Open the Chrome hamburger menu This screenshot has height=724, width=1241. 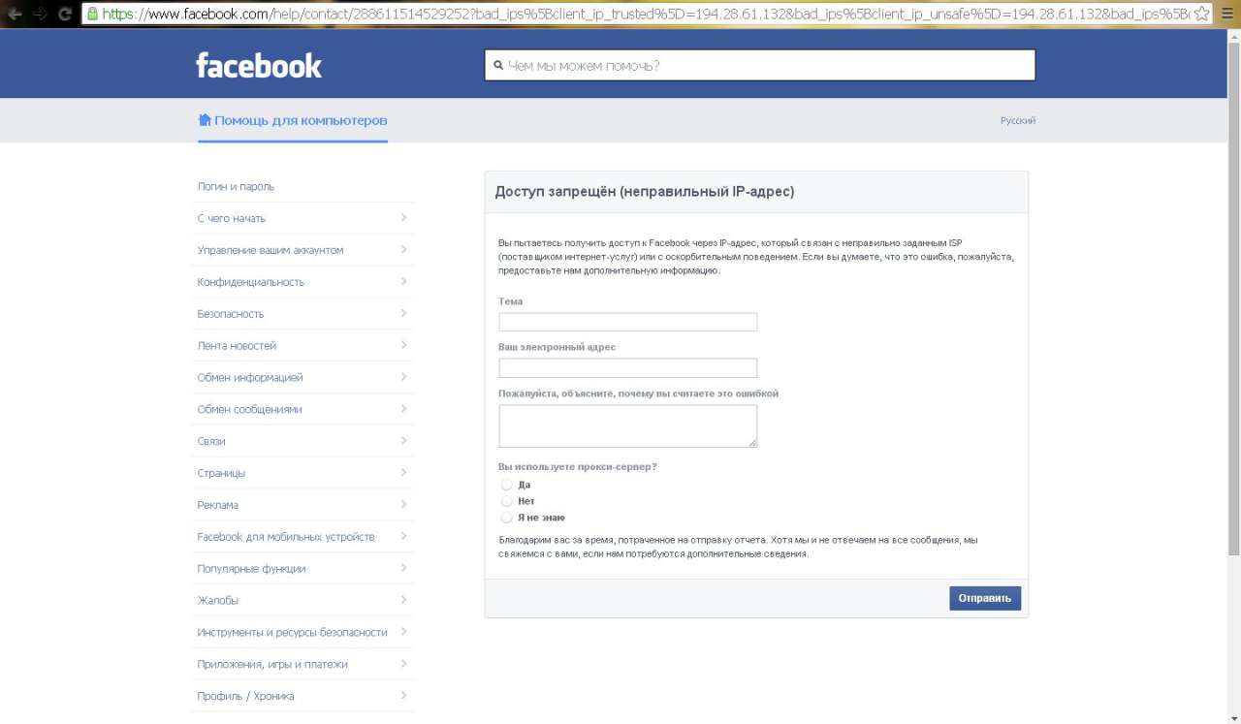pyautogui.click(x=1227, y=14)
